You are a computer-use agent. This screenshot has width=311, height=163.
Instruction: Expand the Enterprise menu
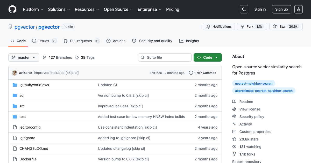pos(150,9)
